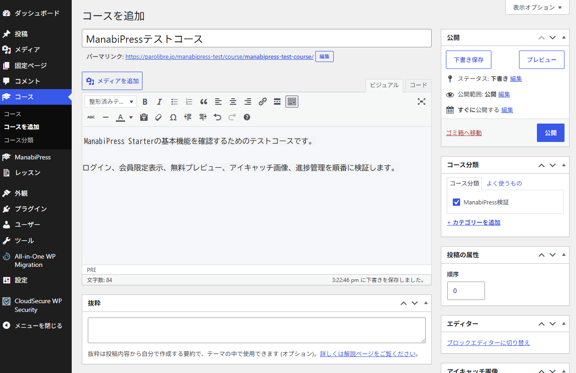Image resolution: width=576 pixels, height=373 pixels.
Task: Decrease indent of paragraph
Action: click(188, 117)
